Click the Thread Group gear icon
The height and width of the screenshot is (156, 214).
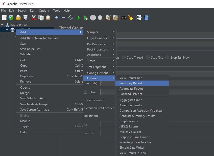point(12,30)
